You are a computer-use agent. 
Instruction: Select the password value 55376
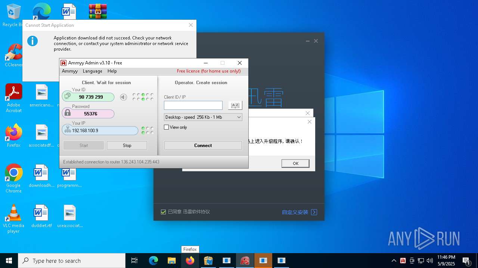[91, 114]
